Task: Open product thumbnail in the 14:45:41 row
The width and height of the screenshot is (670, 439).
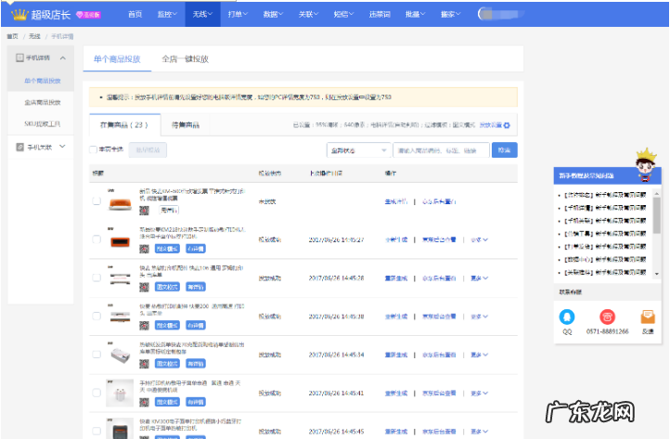Action: click(x=120, y=393)
